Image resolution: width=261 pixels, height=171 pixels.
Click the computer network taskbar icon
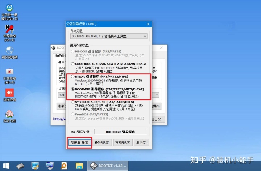coord(49,166)
